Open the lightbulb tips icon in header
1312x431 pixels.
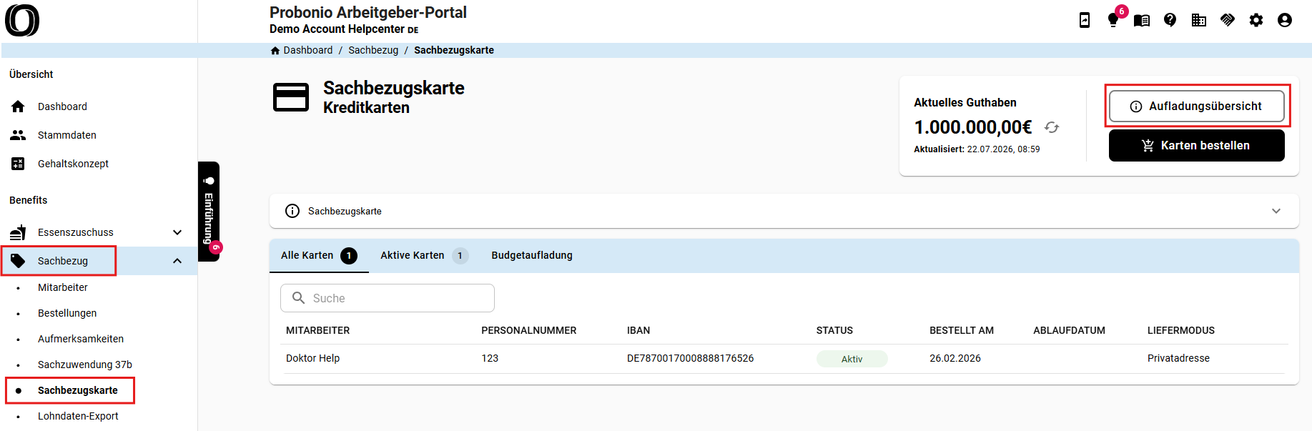click(1113, 21)
